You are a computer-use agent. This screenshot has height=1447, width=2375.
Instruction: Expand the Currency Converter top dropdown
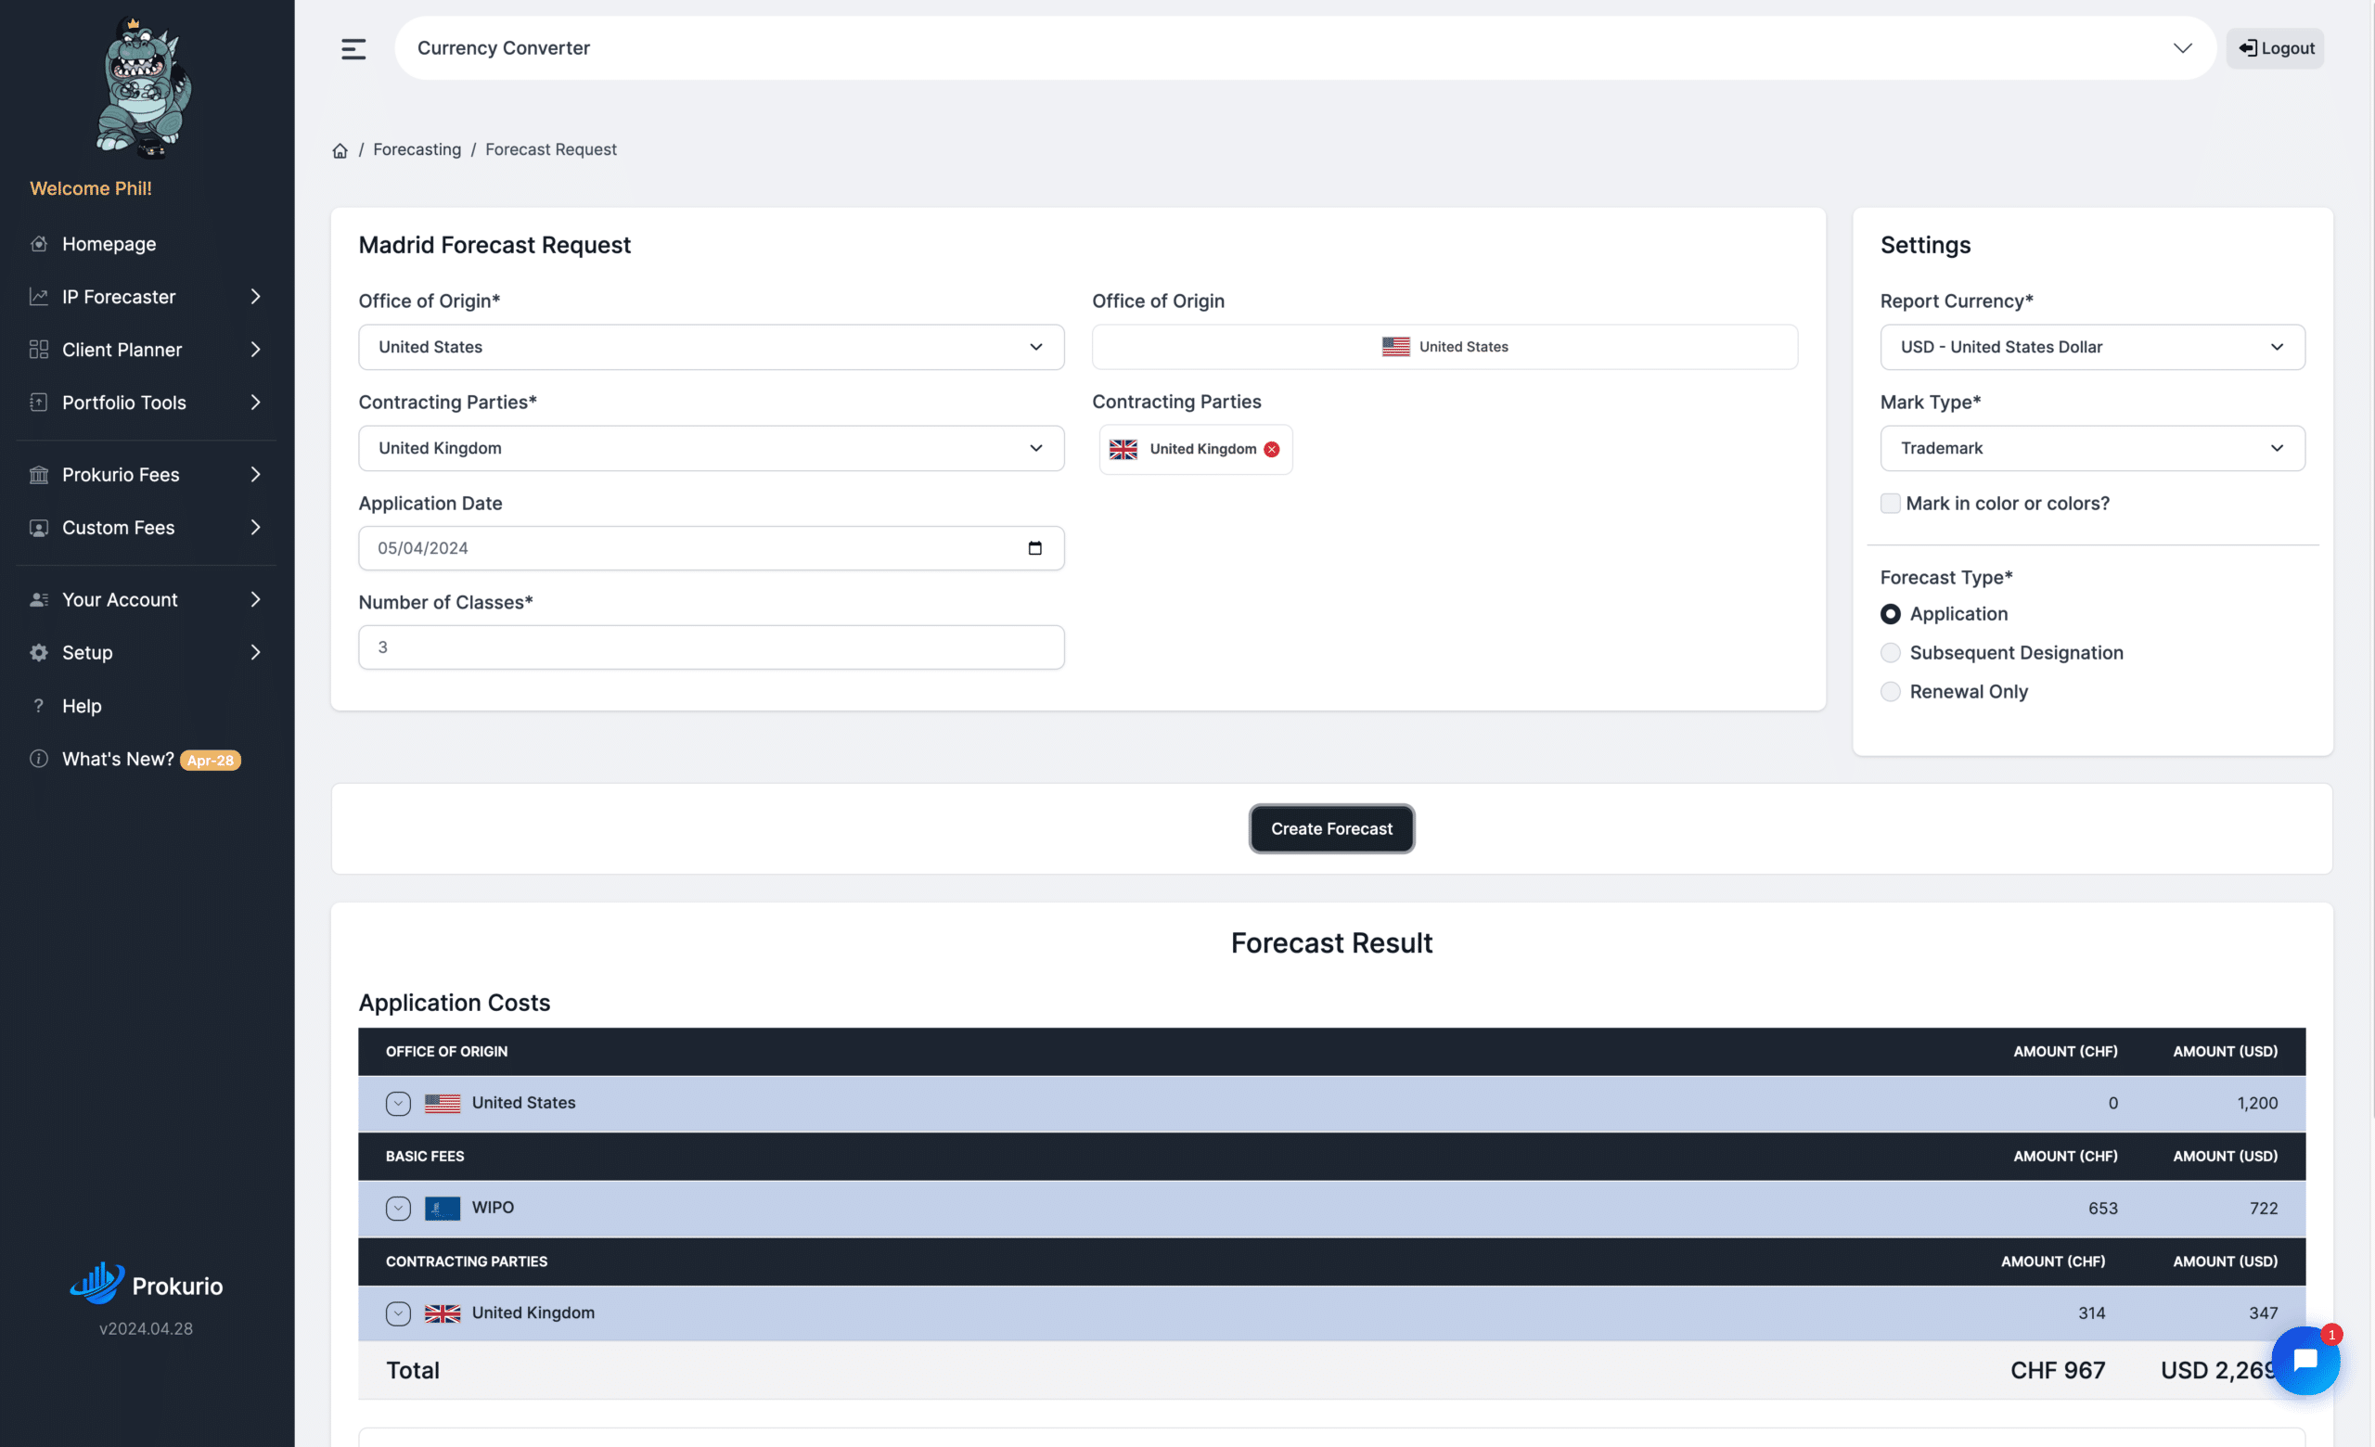2182,48
